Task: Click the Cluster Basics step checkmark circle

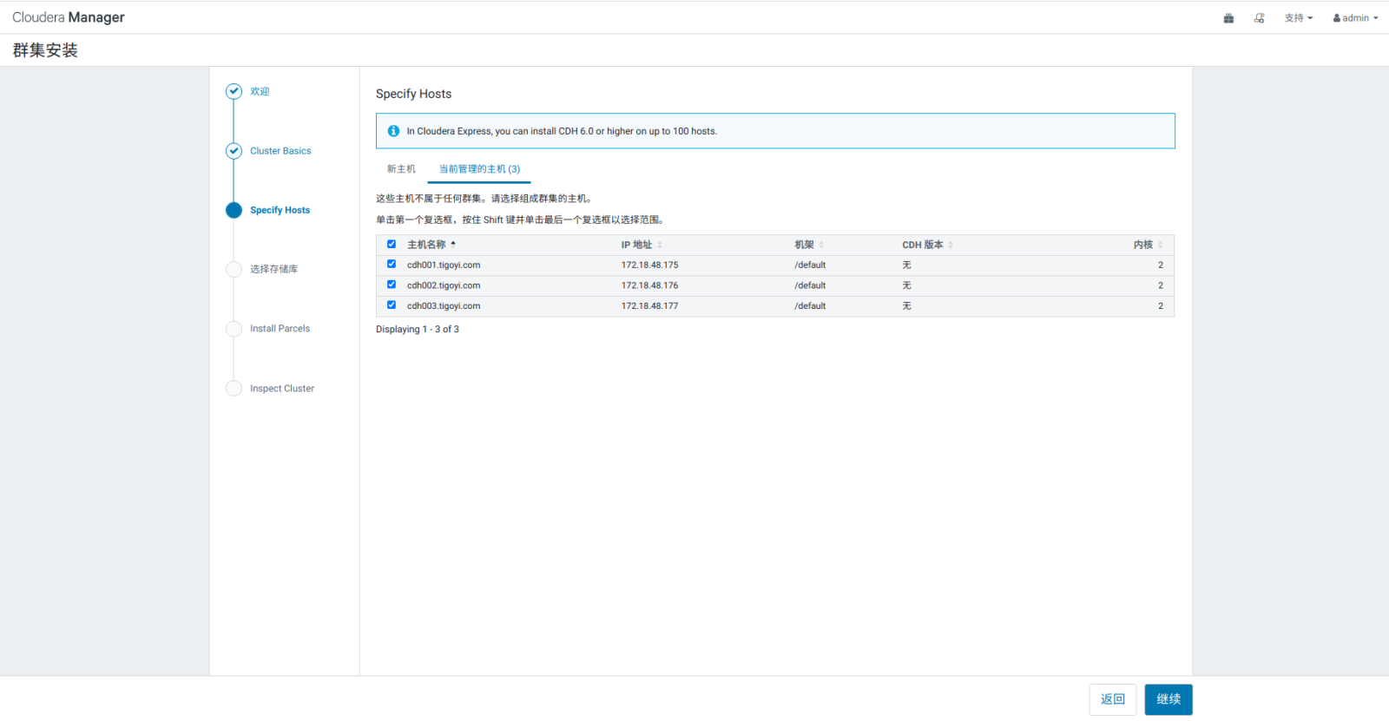Action: pyautogui.click(x=234, y=151)
